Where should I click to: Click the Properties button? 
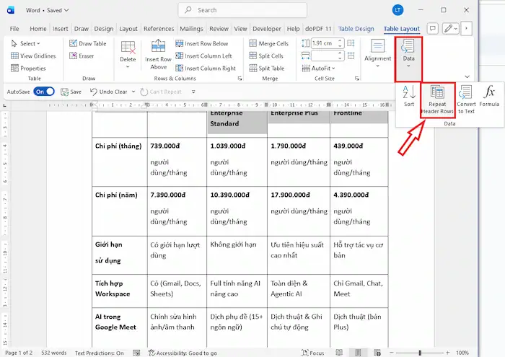coord(29,68)
